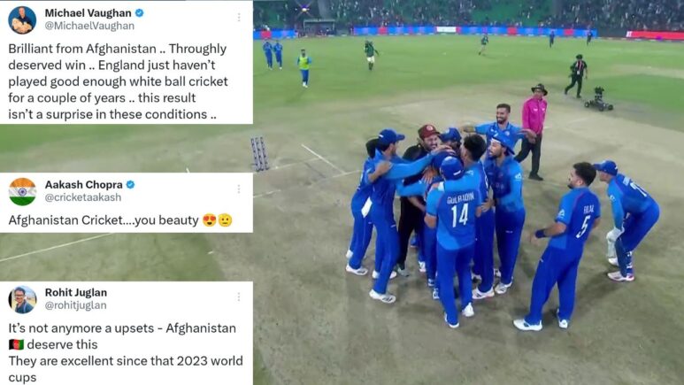Click the stumps on the pitch
Viewport: 684px width, 385px height.
point(259,154)
